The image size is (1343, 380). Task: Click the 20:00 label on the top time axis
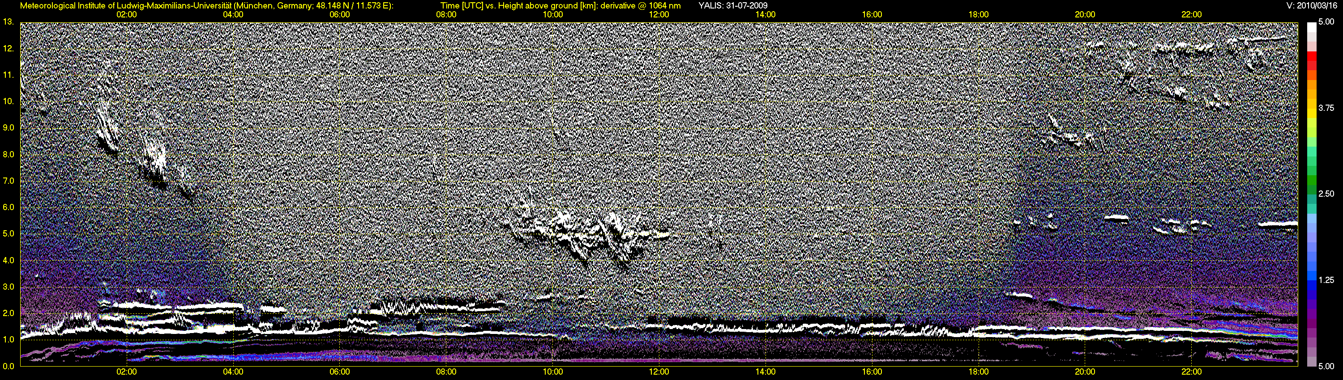pyautogui.click(x=1085, y=15)
